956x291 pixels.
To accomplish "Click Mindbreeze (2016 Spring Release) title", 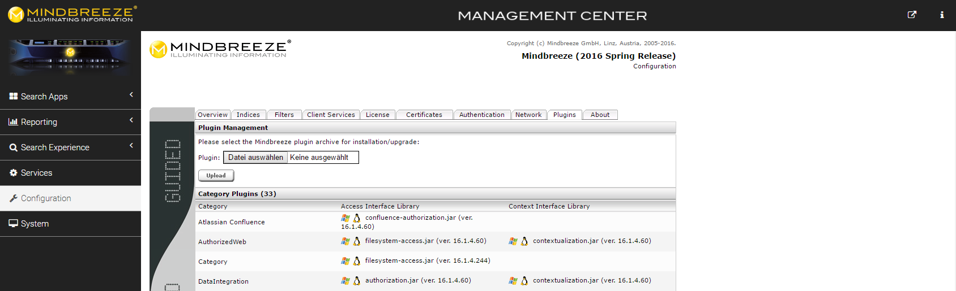I will pos(599,56).
